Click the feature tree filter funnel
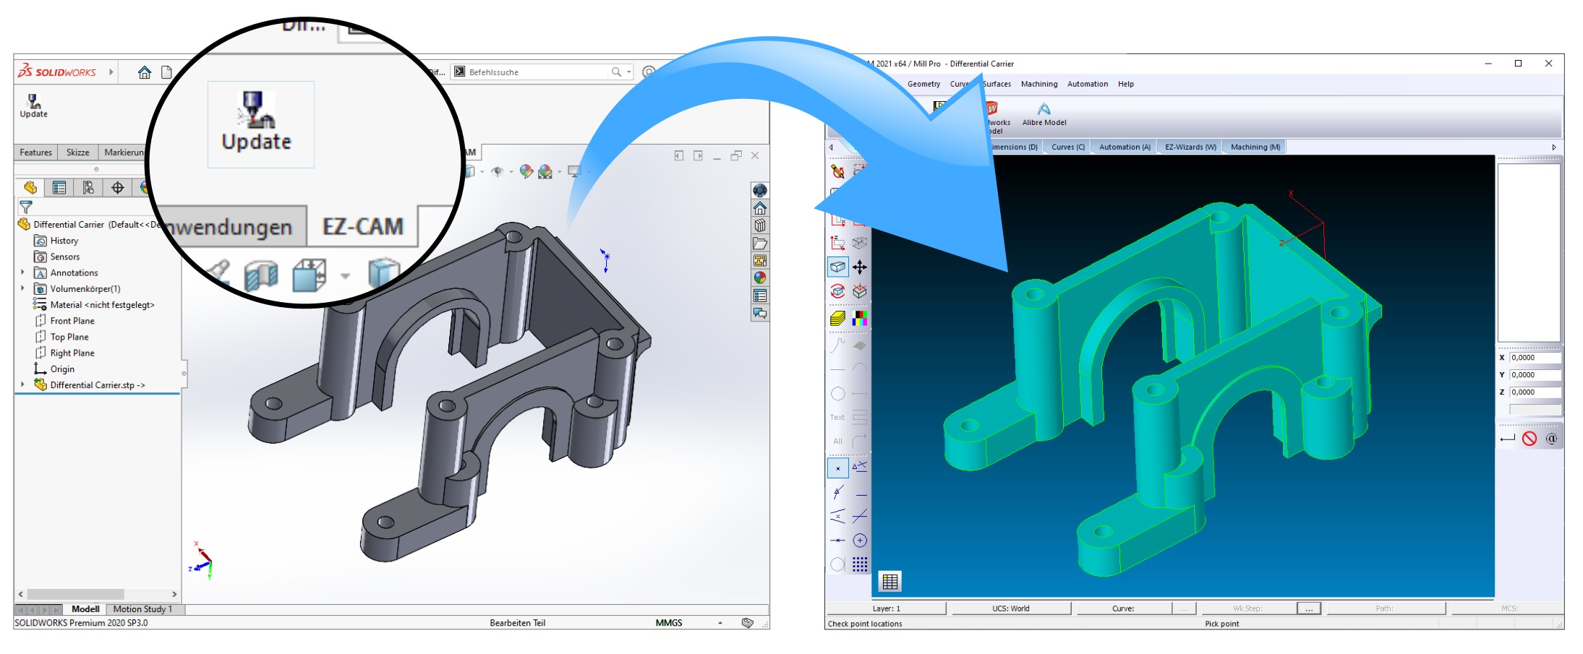Viewport: 1583px width, 654px height. (x=25, y=207)
